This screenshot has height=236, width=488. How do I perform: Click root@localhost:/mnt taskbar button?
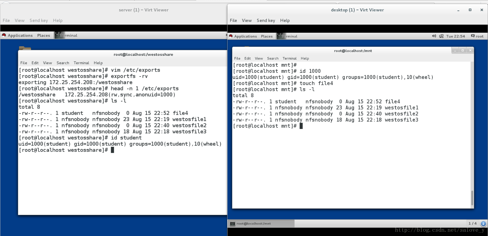point(261,224)
